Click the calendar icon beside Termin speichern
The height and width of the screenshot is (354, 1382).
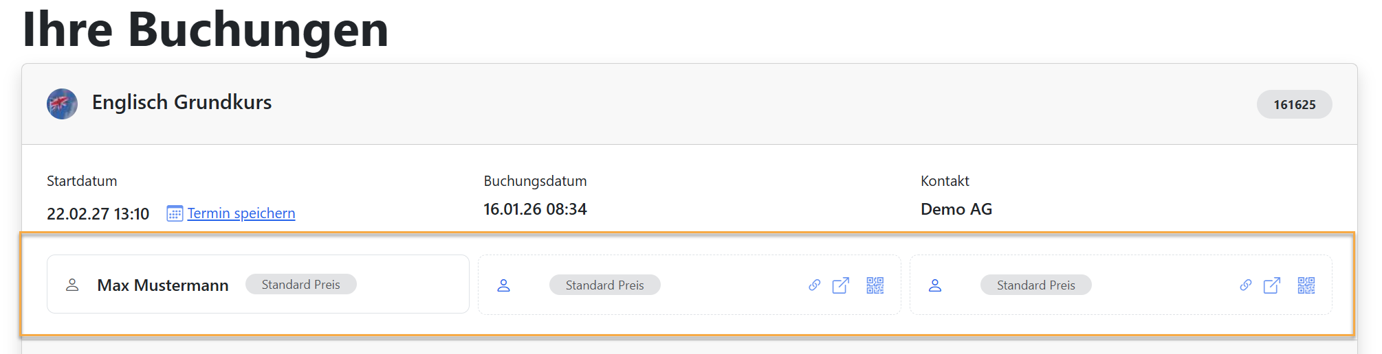click(x=175, y=213)
